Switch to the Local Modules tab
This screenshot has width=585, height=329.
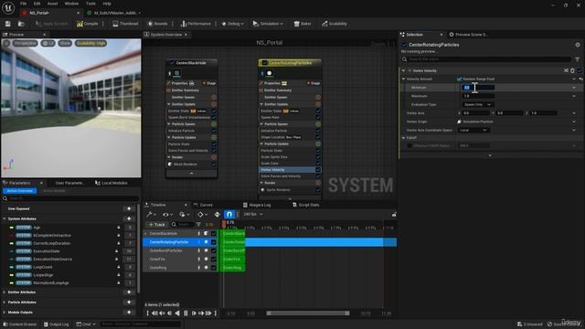tap(112, 183)
